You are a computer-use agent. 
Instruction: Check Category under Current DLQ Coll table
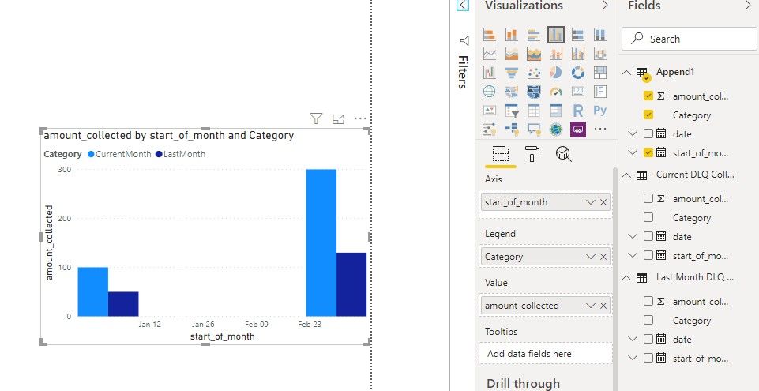coord(648,217)
